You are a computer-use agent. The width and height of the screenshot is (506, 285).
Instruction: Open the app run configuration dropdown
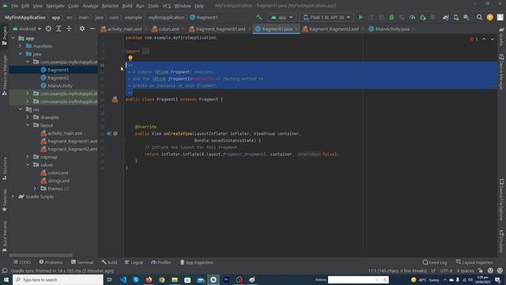click(281, 17)
